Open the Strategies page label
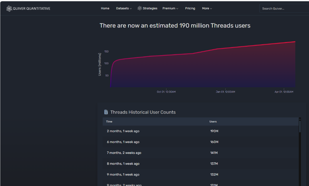 pos(150,8)
